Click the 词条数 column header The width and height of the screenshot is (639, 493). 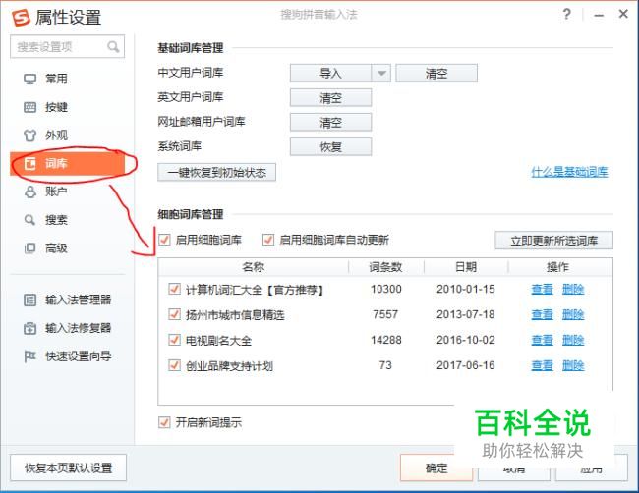(x=386, y=267)
